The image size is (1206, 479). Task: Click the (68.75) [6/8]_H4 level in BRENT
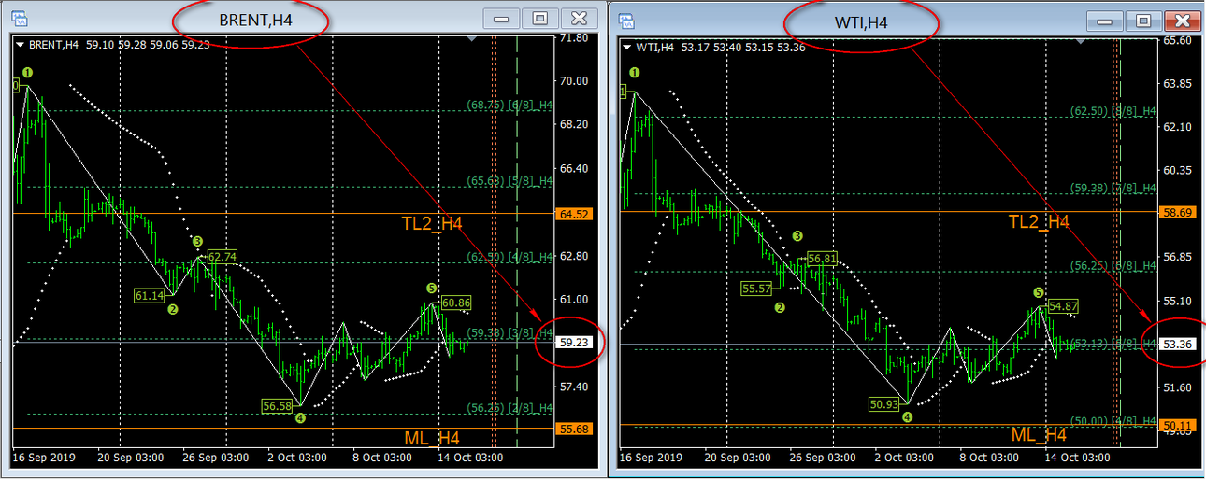[510, 106]
